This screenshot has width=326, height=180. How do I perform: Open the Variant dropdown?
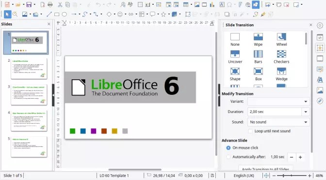[278, 102]
